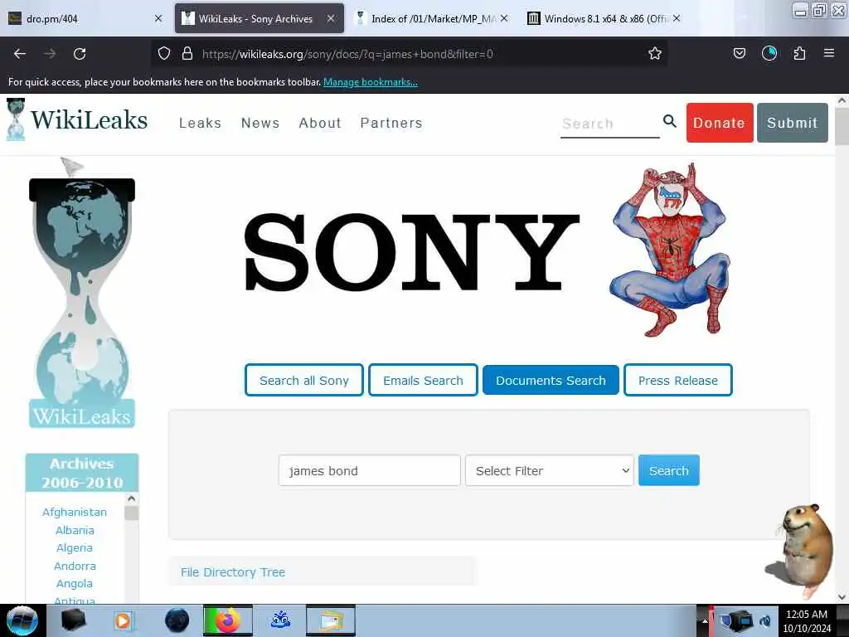Open the extensions puzzle icon

(x=799, y=53)
